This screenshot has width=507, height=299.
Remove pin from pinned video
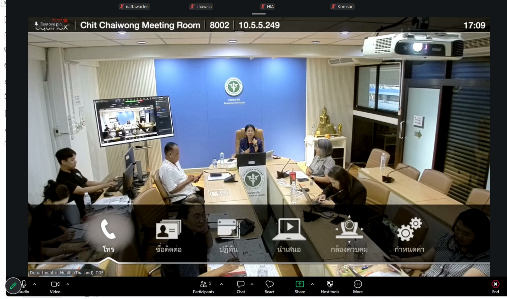click(48, 24)
